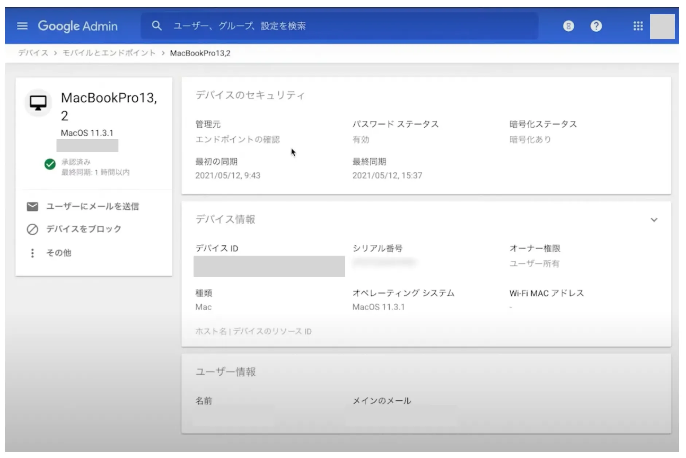Screen dimensions: 686x458
Task: Click the オペレーティング システム label
Action: pyautogui.click(x=404, y=293)
